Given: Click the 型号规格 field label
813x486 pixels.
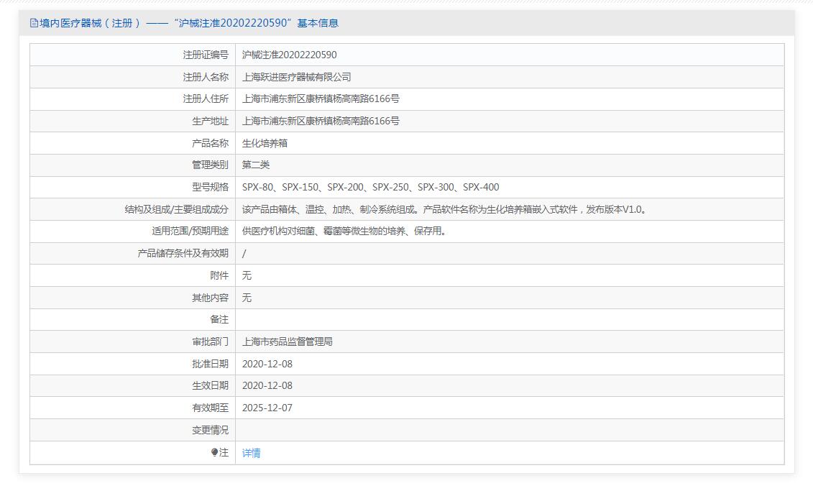Looking at the screenshot, I should pyautogui.click(x=210, y=187).
